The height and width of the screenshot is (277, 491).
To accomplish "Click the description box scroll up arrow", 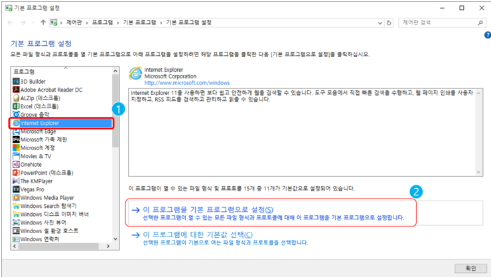I will [x=478, y=93].
